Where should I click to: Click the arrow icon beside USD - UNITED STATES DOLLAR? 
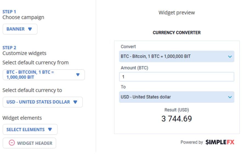tap(75, 102)
